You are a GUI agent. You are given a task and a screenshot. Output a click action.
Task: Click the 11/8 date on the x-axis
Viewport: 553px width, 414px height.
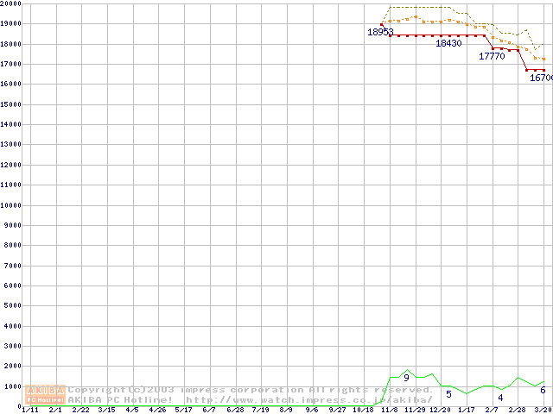(x=389, y=410)
